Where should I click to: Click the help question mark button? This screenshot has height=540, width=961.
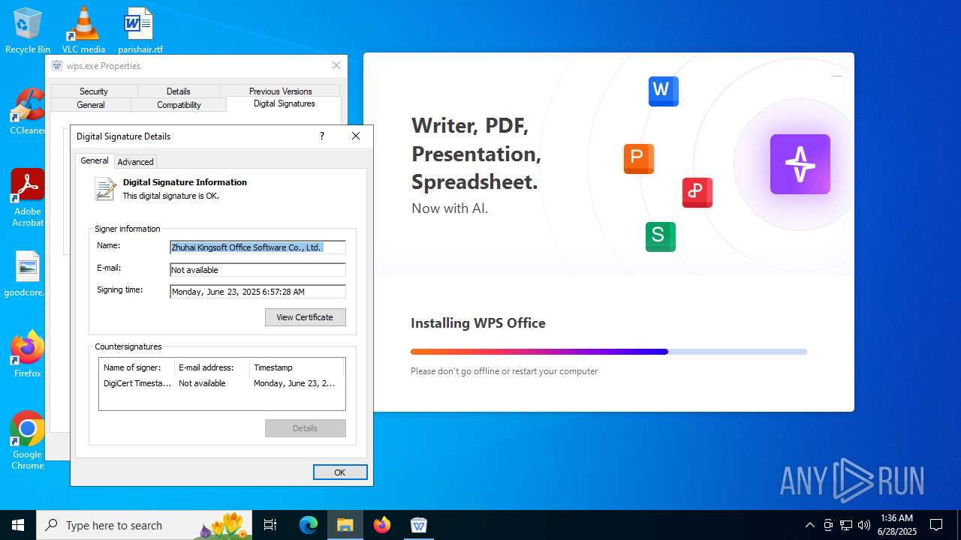[x=322, y=136]
